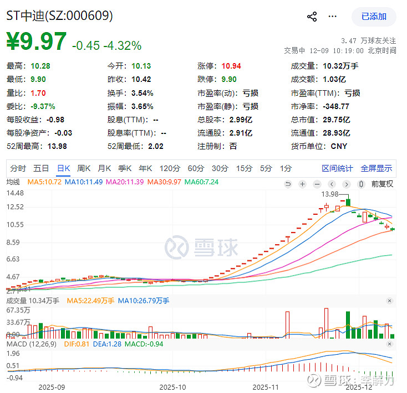
Task: Click the 2025-11 date axis label
Action: coord(266,387)
